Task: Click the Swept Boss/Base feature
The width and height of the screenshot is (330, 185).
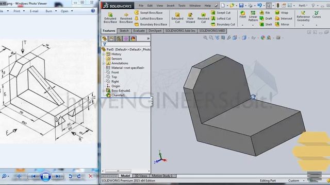Action: pyautogui.click(x=148, y=12)
